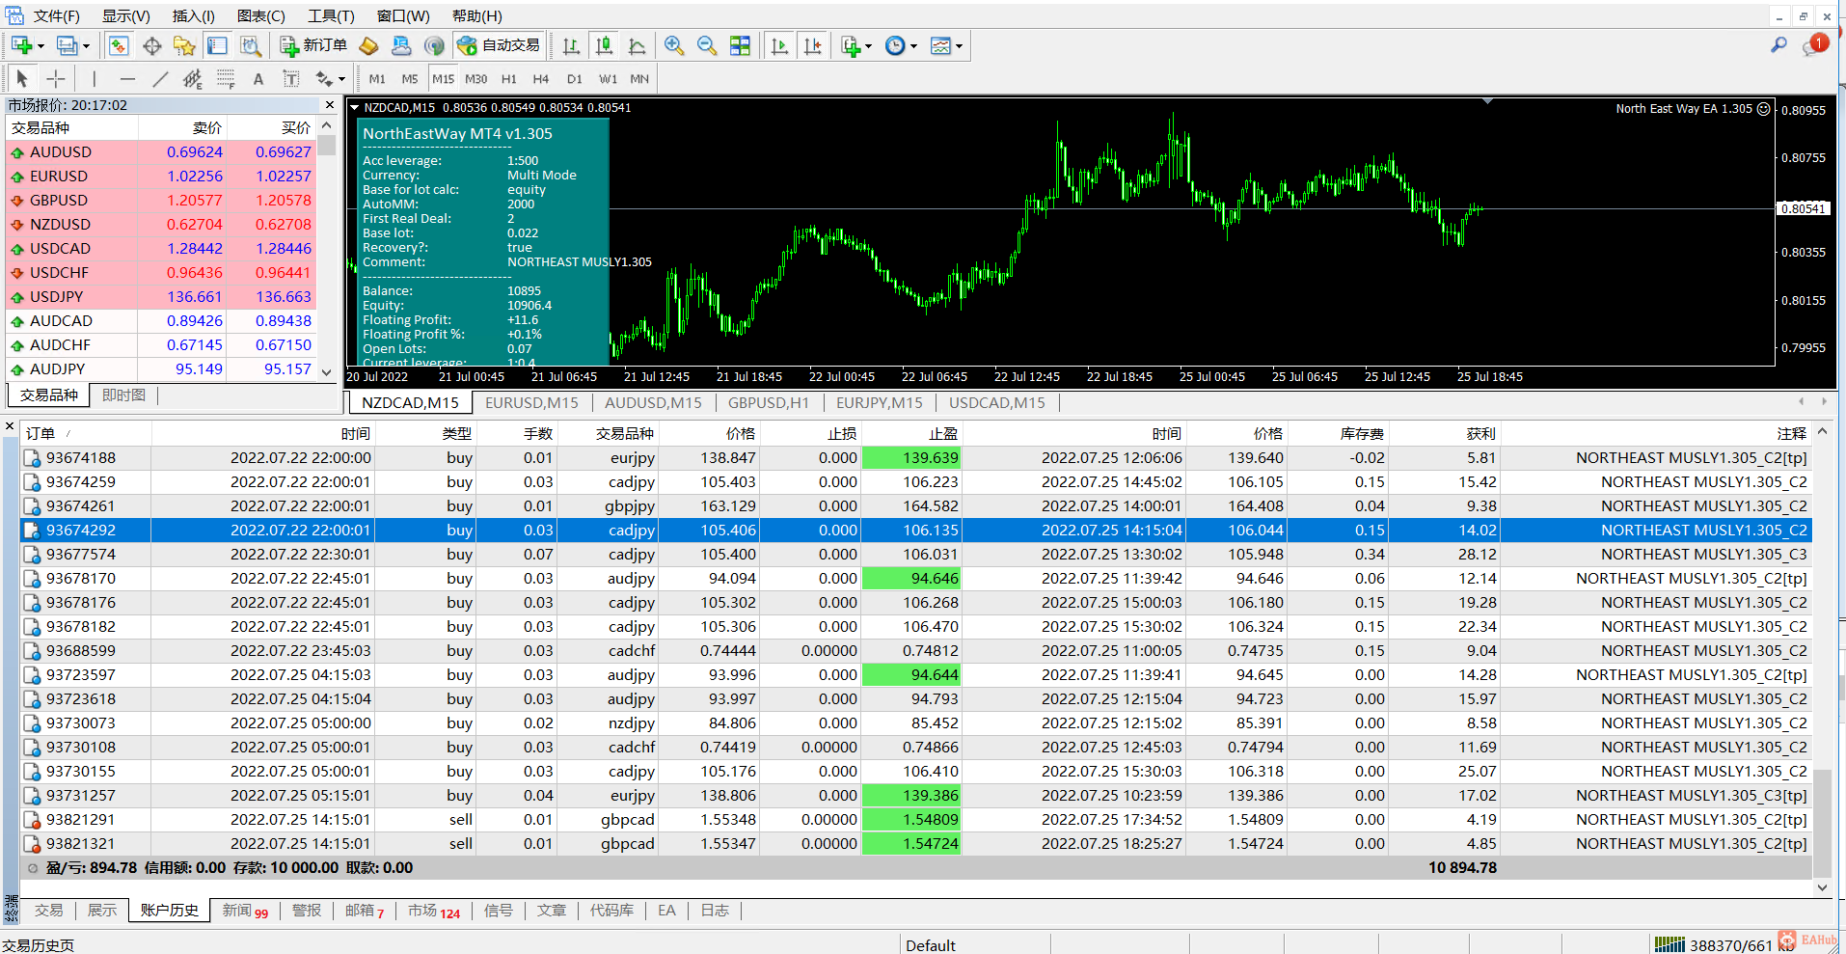Open the search magnifier at top right

1778,44
